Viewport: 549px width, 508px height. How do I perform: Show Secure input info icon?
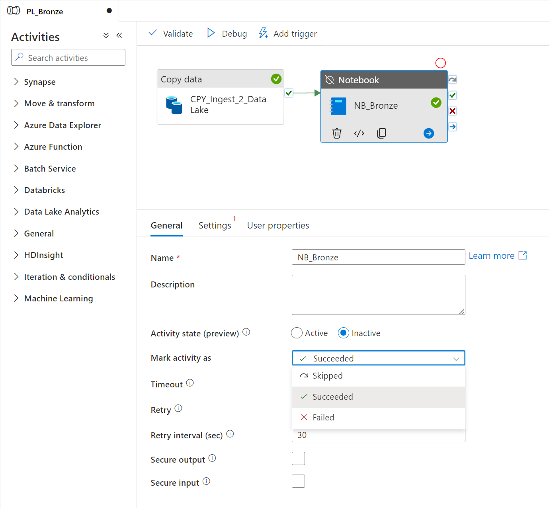tap(206, 481)
